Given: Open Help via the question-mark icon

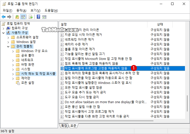Looking at the screenshot, I should (38, 17).
